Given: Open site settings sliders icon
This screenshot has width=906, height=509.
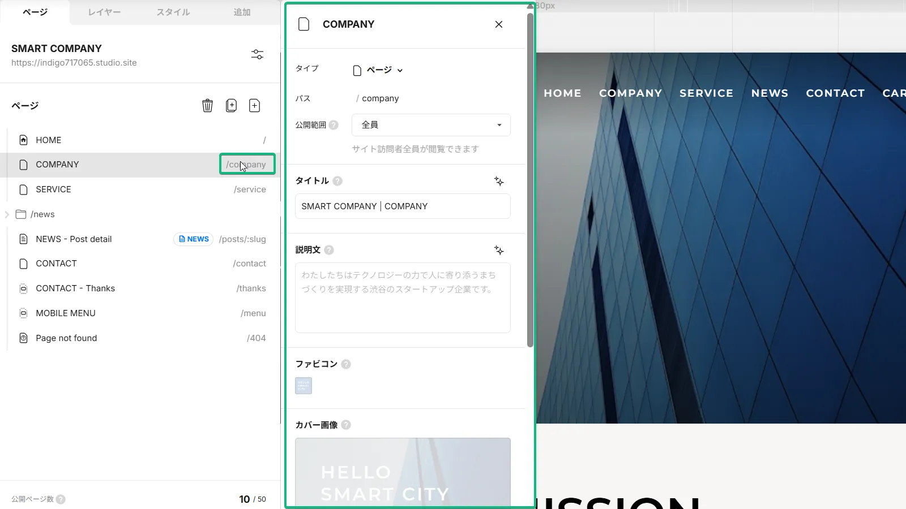Looking at the screenshot, I should 258,54.
